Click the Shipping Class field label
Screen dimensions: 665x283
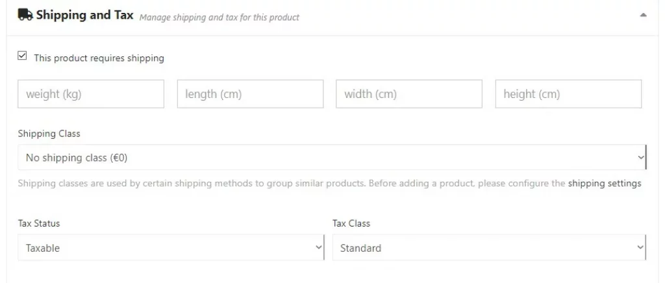49,134
